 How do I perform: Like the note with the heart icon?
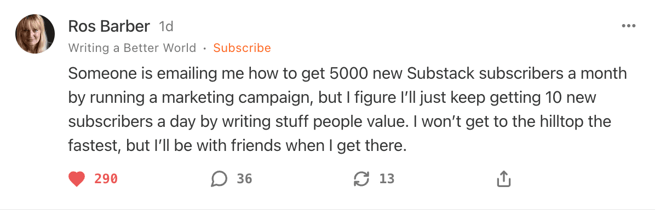tap(77, 178)
